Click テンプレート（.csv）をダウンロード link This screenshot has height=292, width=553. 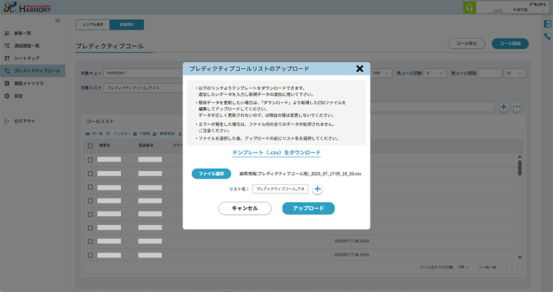pos(276,152)
